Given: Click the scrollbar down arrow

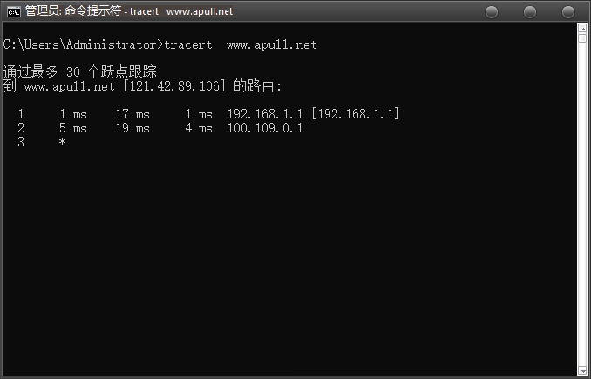Looking at the screenshot, I should pyautogui.click(x=582, y=370).
